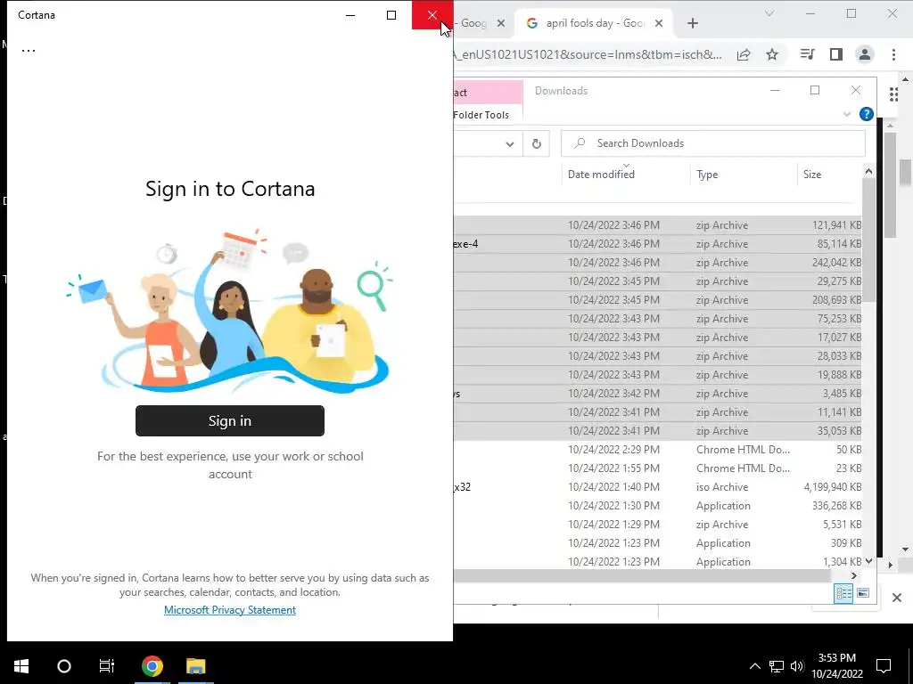Open Chrome media controls icon

(x=808, y=54)
